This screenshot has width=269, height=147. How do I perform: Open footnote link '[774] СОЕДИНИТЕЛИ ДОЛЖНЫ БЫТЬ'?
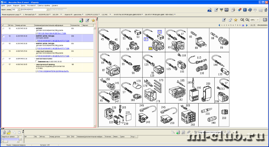(x=53, y=71)
